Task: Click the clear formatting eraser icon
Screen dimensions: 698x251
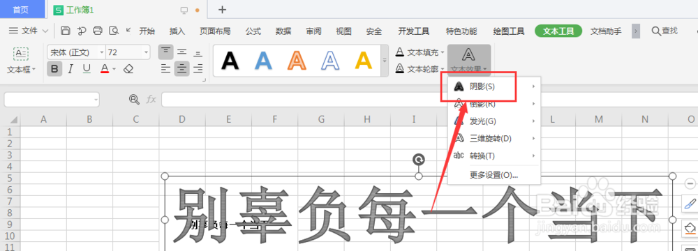Action: (128, 69)
